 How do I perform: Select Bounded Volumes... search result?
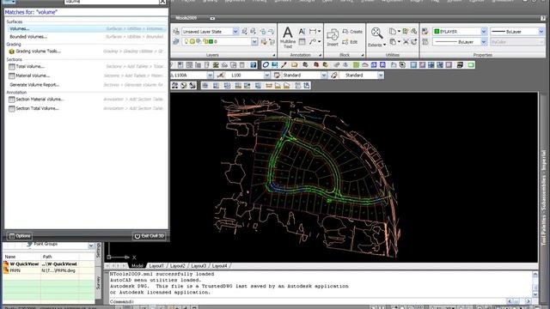pos(86,36)
